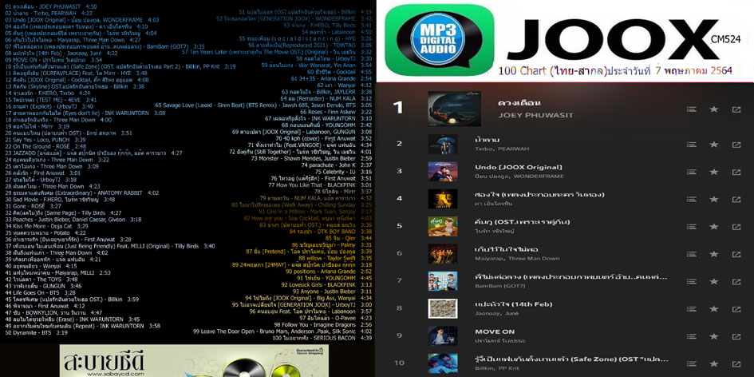Open artist JOEY PHUWASIT in chart
This screenshot has height=377, width=754.
[535, 116]
